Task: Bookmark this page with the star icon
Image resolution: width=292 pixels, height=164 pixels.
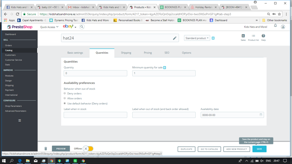Action: [279, 14]
